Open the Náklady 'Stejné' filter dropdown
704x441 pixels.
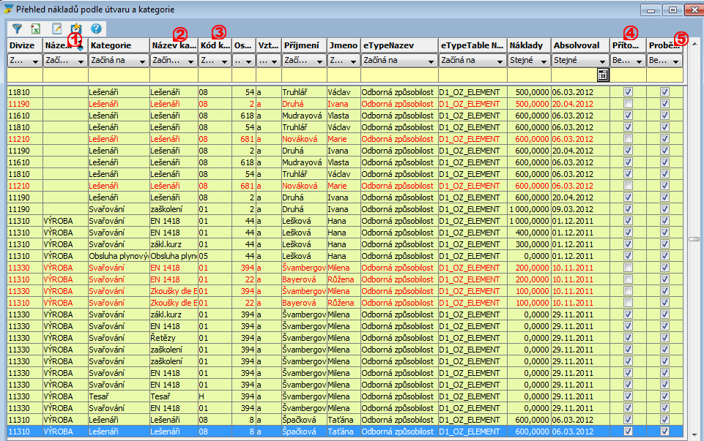544,61
